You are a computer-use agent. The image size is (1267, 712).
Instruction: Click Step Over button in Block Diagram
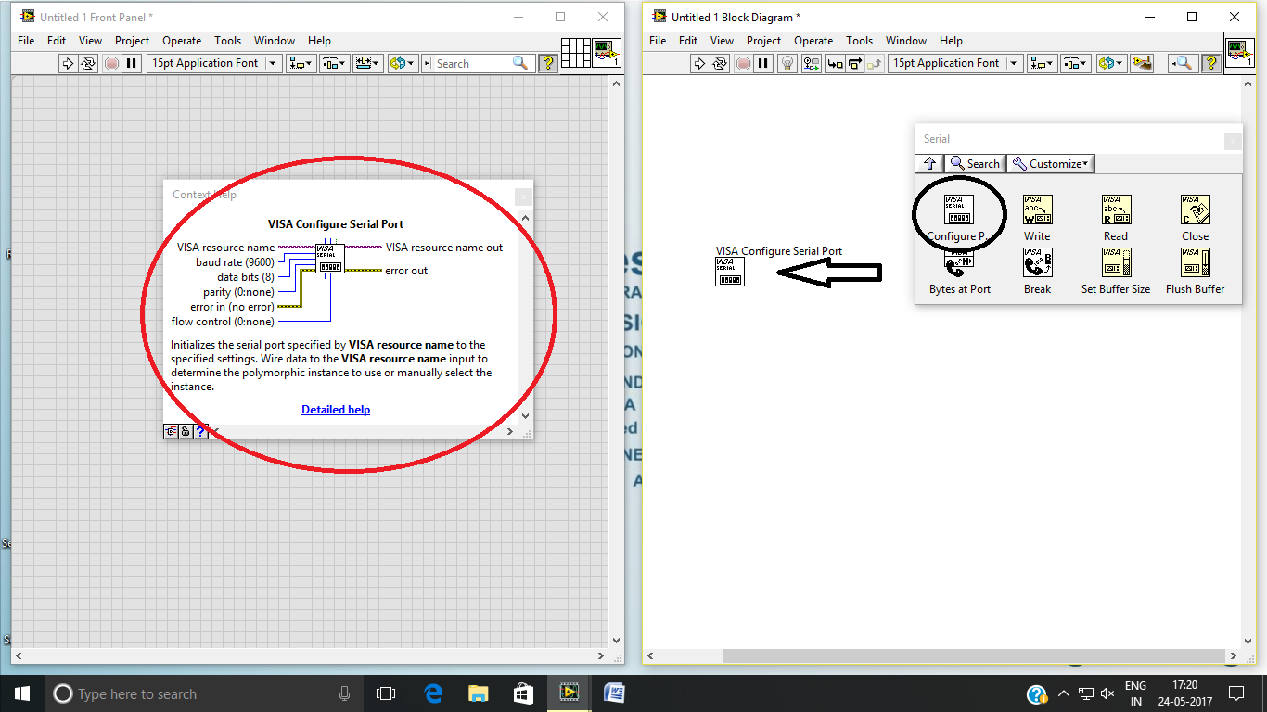tap(854, 63)
